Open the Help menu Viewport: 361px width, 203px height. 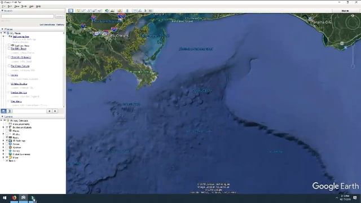(38, 6)
